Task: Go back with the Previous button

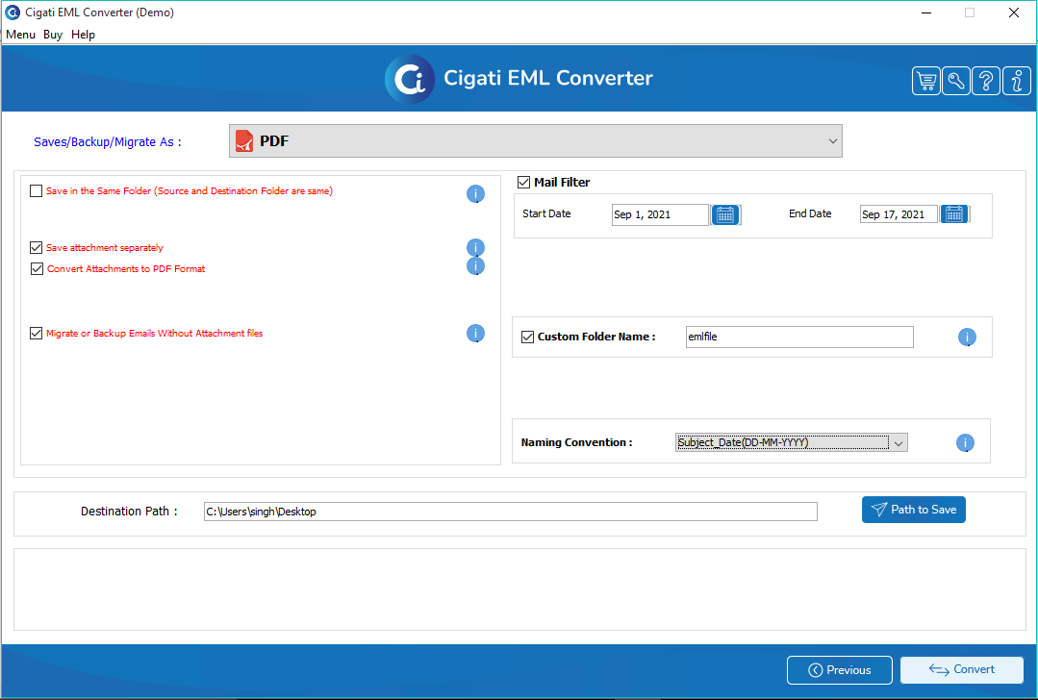Action: pyautogui.click(x=840, y=670)
